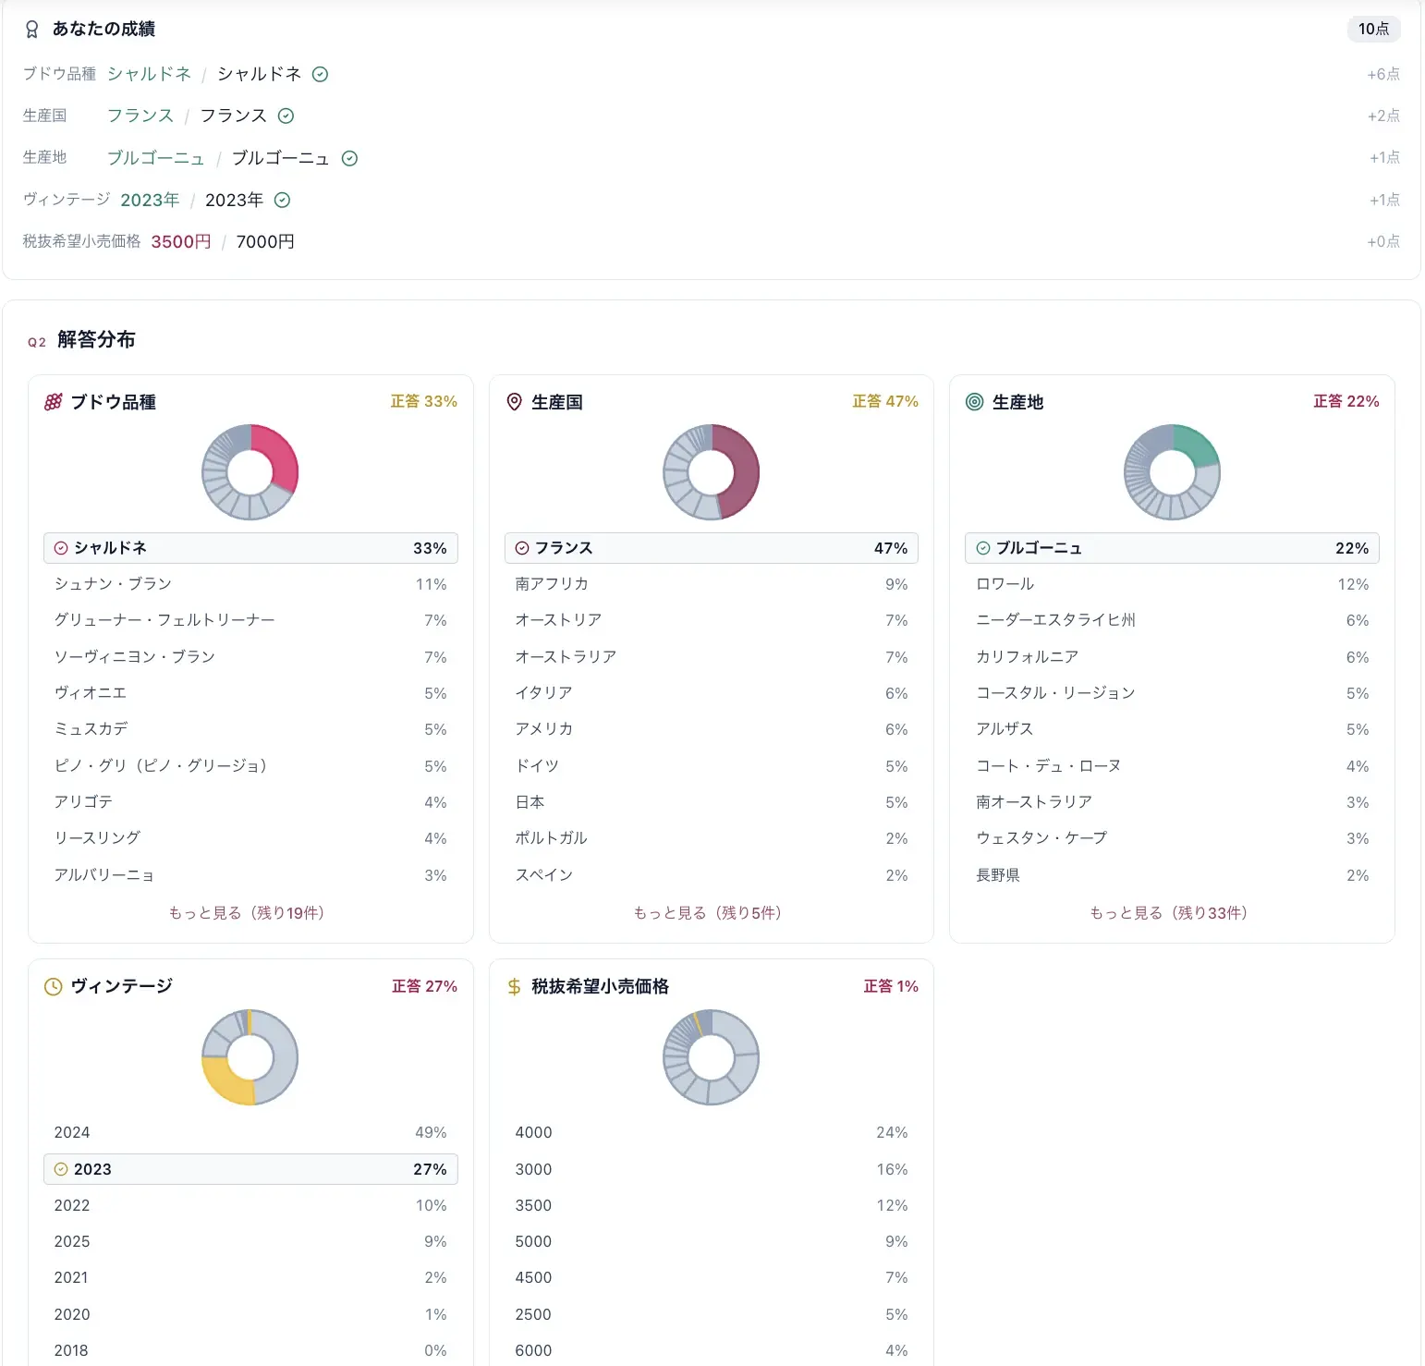Click the check icon next to シャルドネ in your results
This screenshot has width=1425, height=1366.
coord(320,74)
